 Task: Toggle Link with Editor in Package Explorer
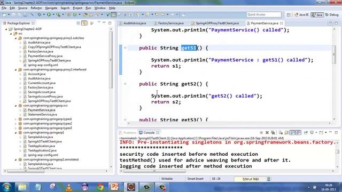click(x=84, y=23)
